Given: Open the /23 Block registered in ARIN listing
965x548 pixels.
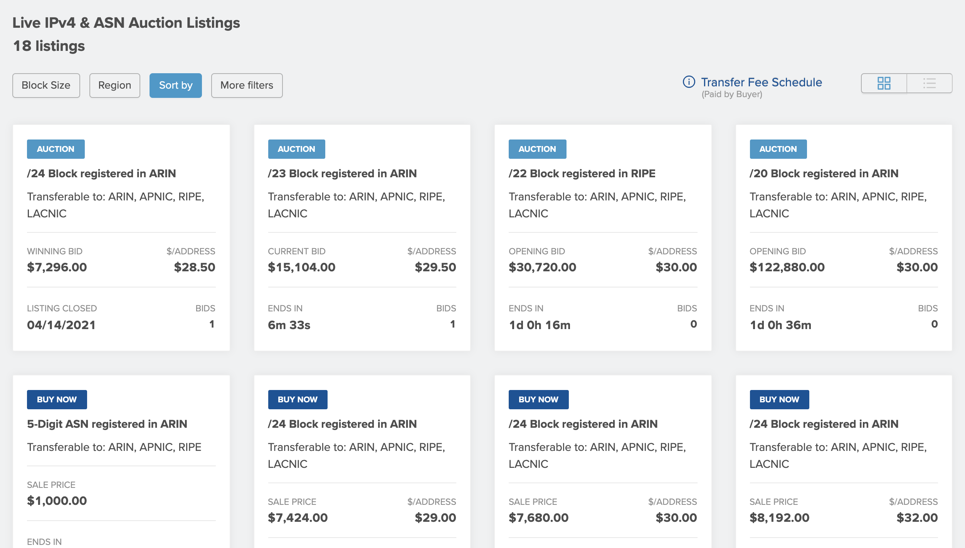Looking at the screenshot, I should click(x=342, y=173).
